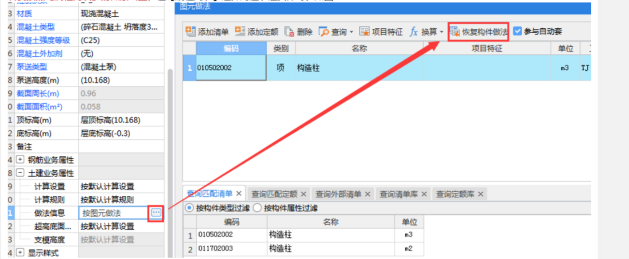This screenshot has width=629, height=259.
Task: Switch to 查询匹配定额 tab
Action: tap(275, 194)
